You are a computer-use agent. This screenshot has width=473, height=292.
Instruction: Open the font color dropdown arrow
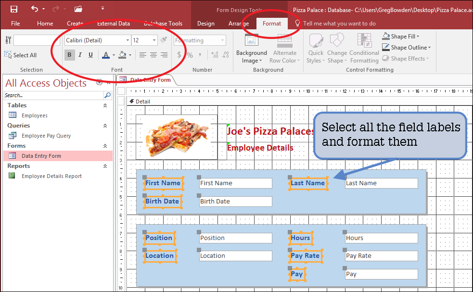pyautogui.click(x=114, y=55)
